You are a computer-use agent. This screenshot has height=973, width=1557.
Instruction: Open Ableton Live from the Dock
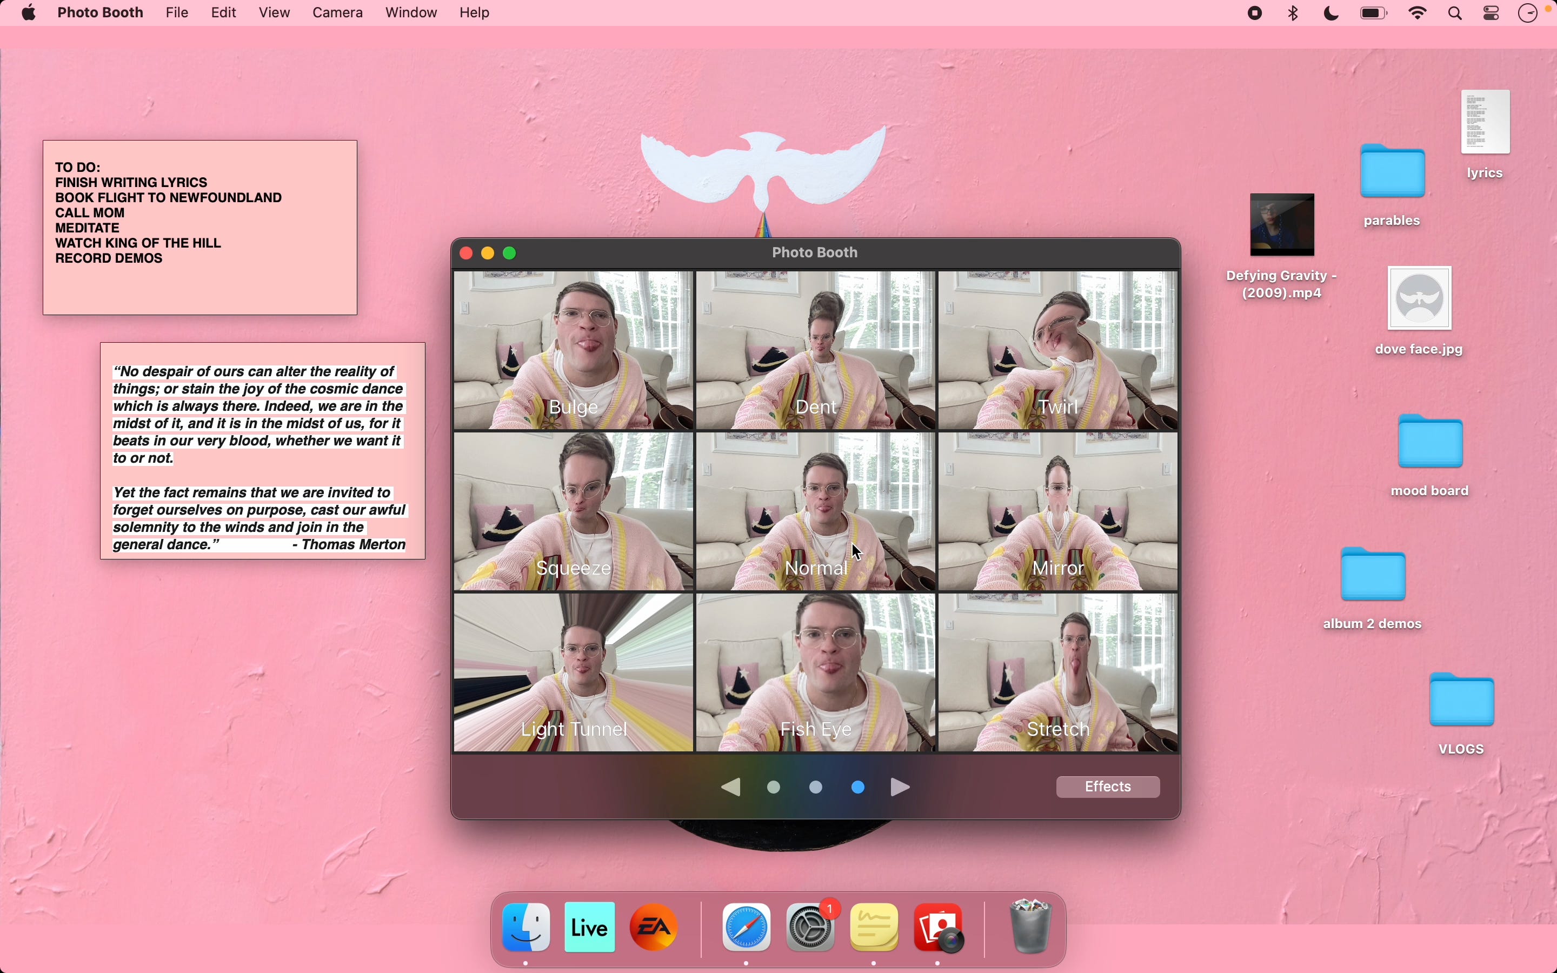pyautogui.click(x=589, y=927)
